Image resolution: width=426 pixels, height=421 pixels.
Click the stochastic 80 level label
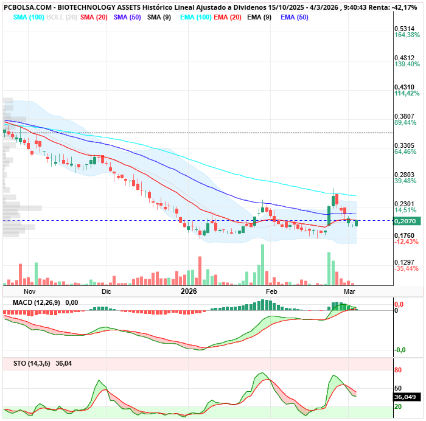point(398,371)
